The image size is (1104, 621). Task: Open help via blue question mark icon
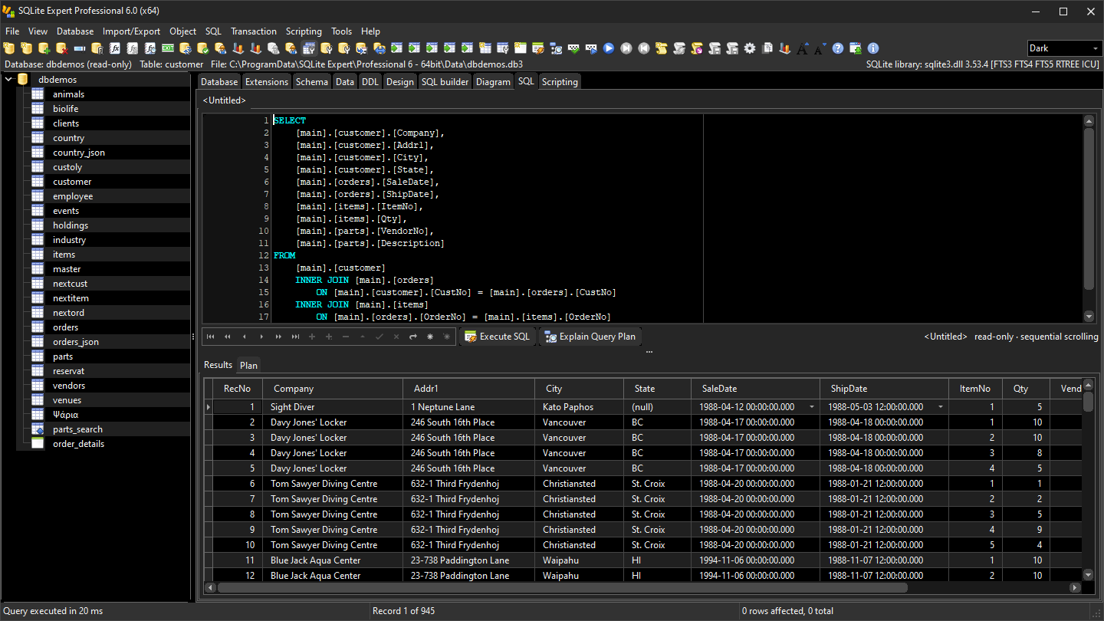838,48
